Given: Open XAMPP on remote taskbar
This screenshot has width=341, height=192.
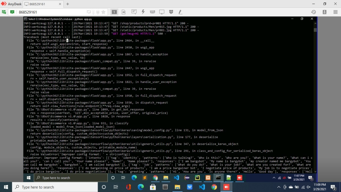Looking at the screenshot, I should (x=208, y=178).
